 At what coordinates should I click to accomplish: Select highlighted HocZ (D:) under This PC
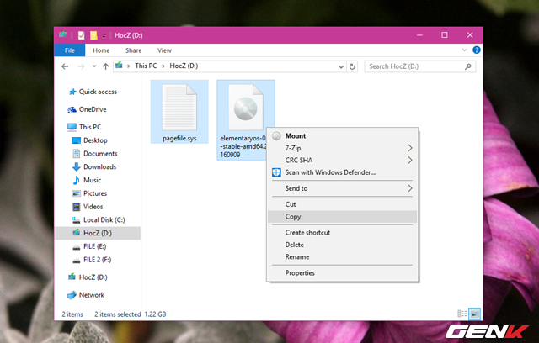[98, 233]
